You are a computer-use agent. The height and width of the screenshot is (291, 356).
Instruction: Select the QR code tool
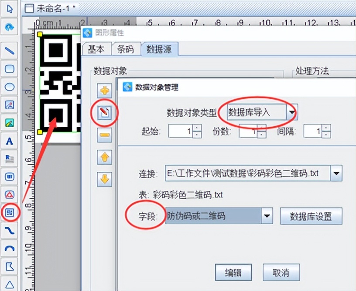[x=10, y=212]
